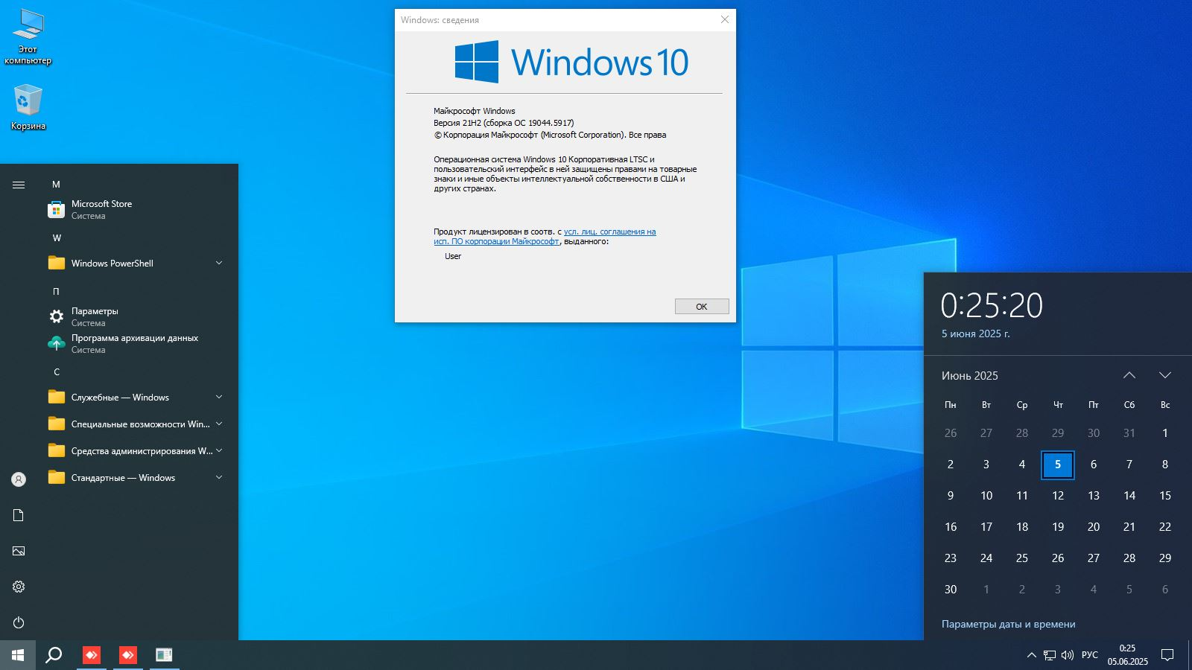1192x670 pixels.
Task: Select June 19 in the calendar
Action: click(1057, 527)
